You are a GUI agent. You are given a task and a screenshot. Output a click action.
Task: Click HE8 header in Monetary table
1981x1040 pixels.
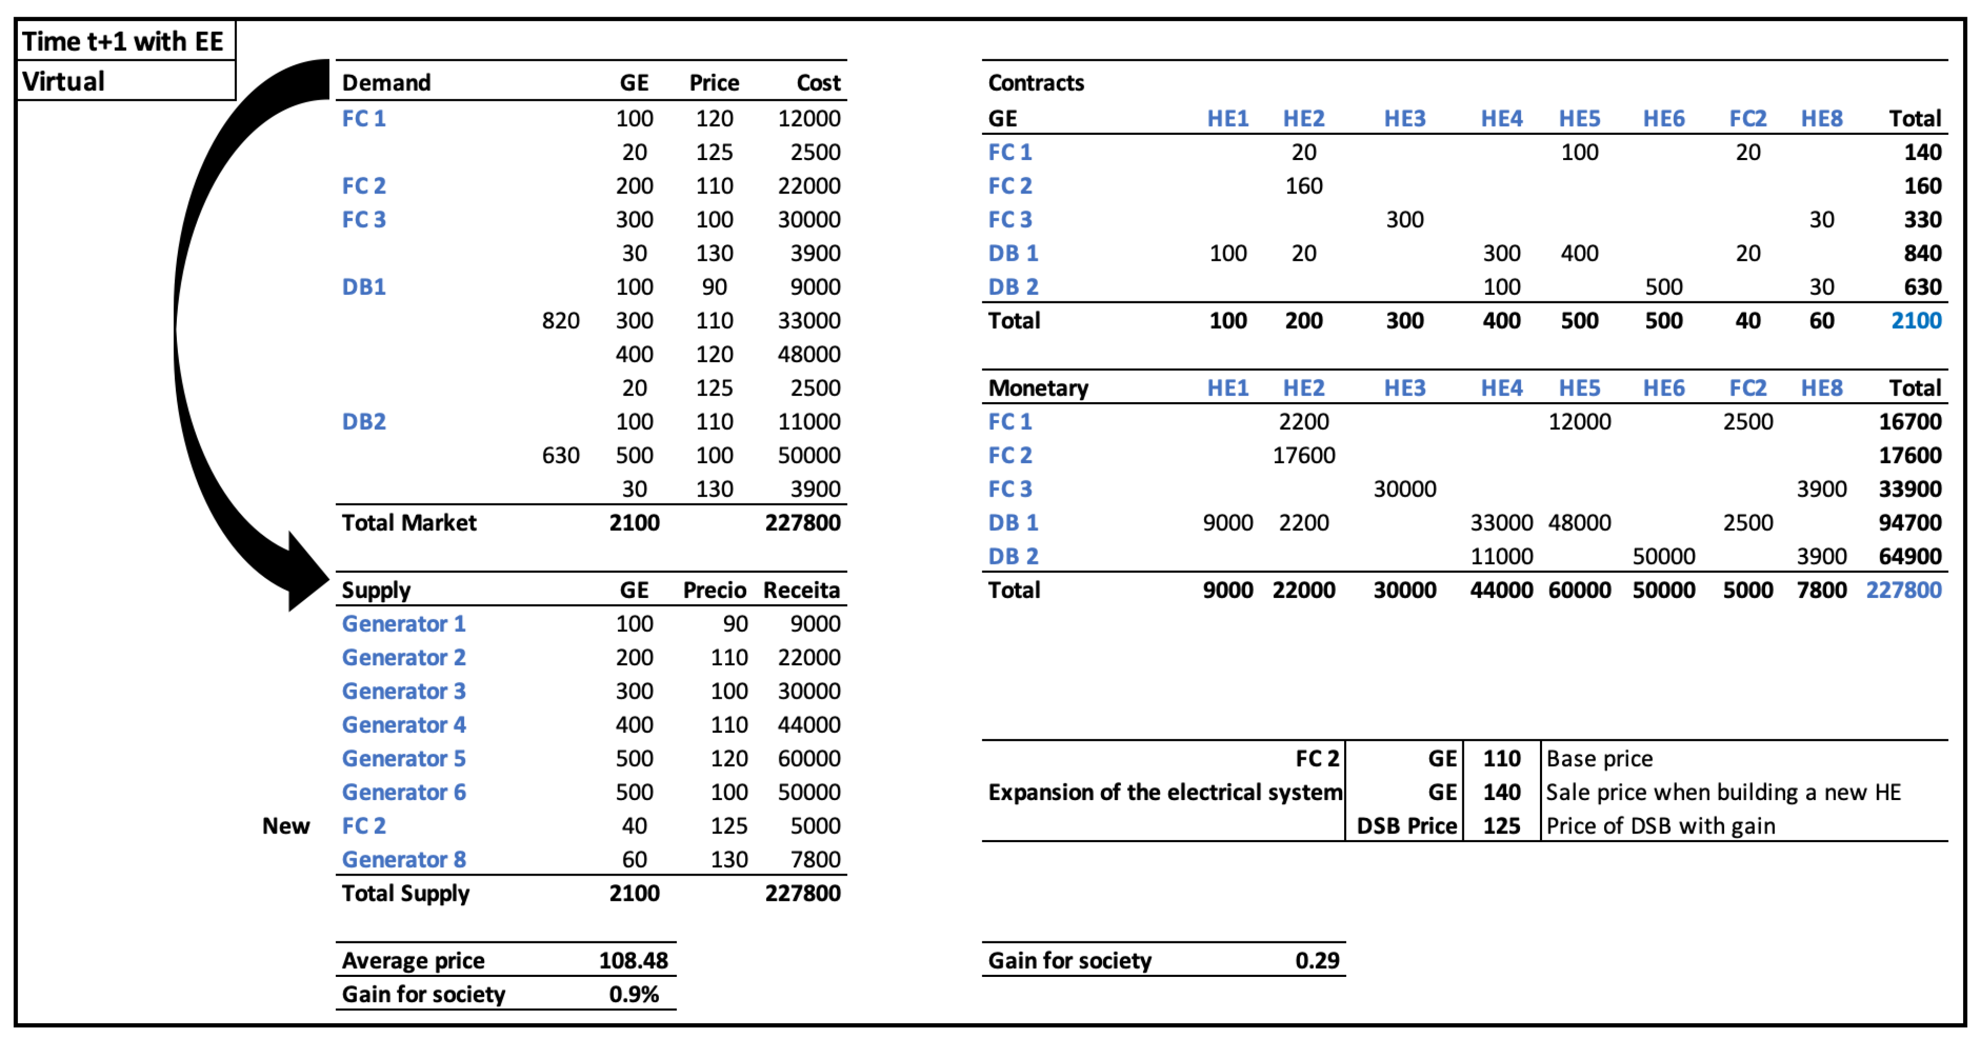point(1821,388)
